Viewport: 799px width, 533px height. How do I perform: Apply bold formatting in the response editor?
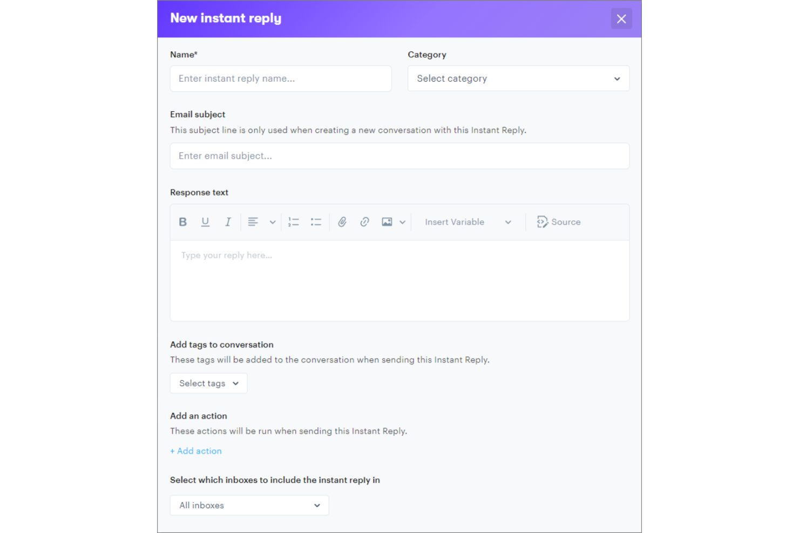(182, 221)
